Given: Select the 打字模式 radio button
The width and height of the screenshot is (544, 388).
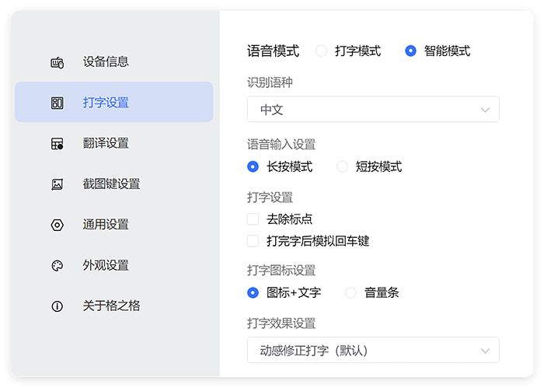Looking at the screenshot, I should [x=321, y=51].
